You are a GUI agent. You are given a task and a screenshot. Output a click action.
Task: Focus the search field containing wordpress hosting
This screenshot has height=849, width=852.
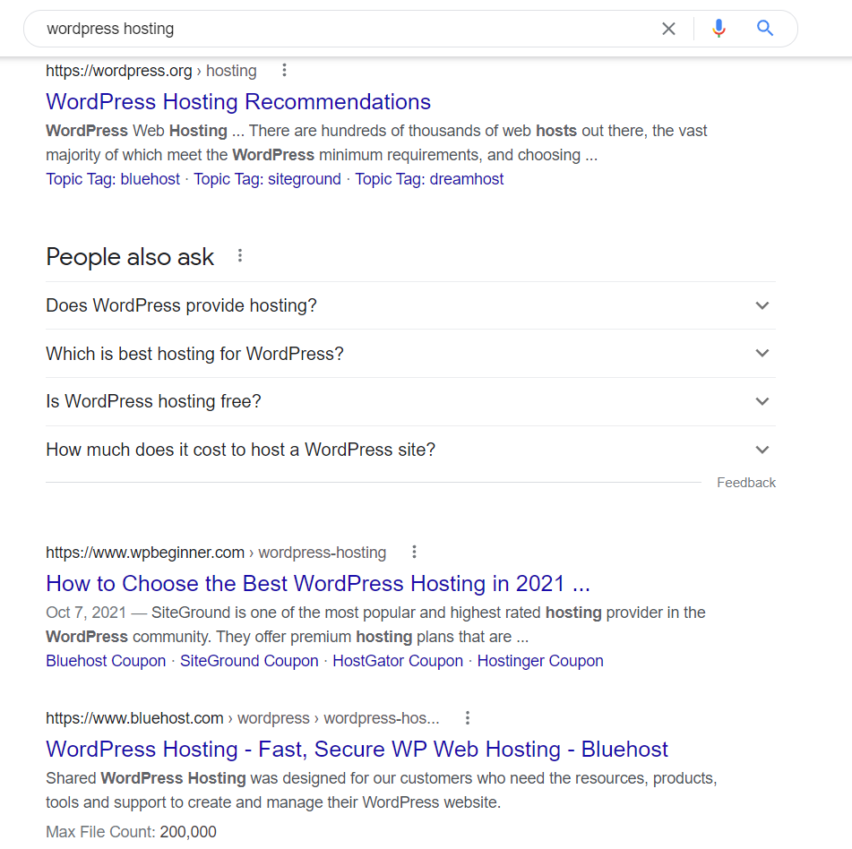(348, 29)
